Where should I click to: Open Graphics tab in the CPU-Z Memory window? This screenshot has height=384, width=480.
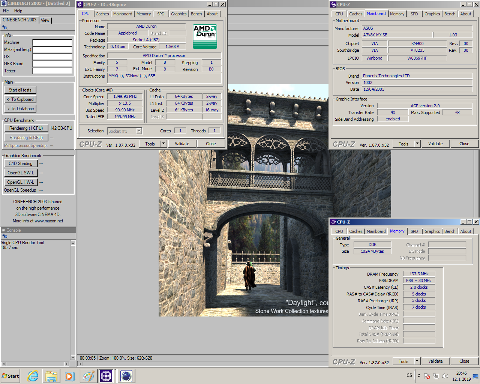coord(432,231)
